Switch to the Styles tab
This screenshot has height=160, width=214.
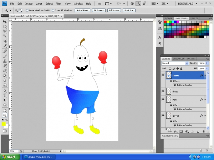194,18
